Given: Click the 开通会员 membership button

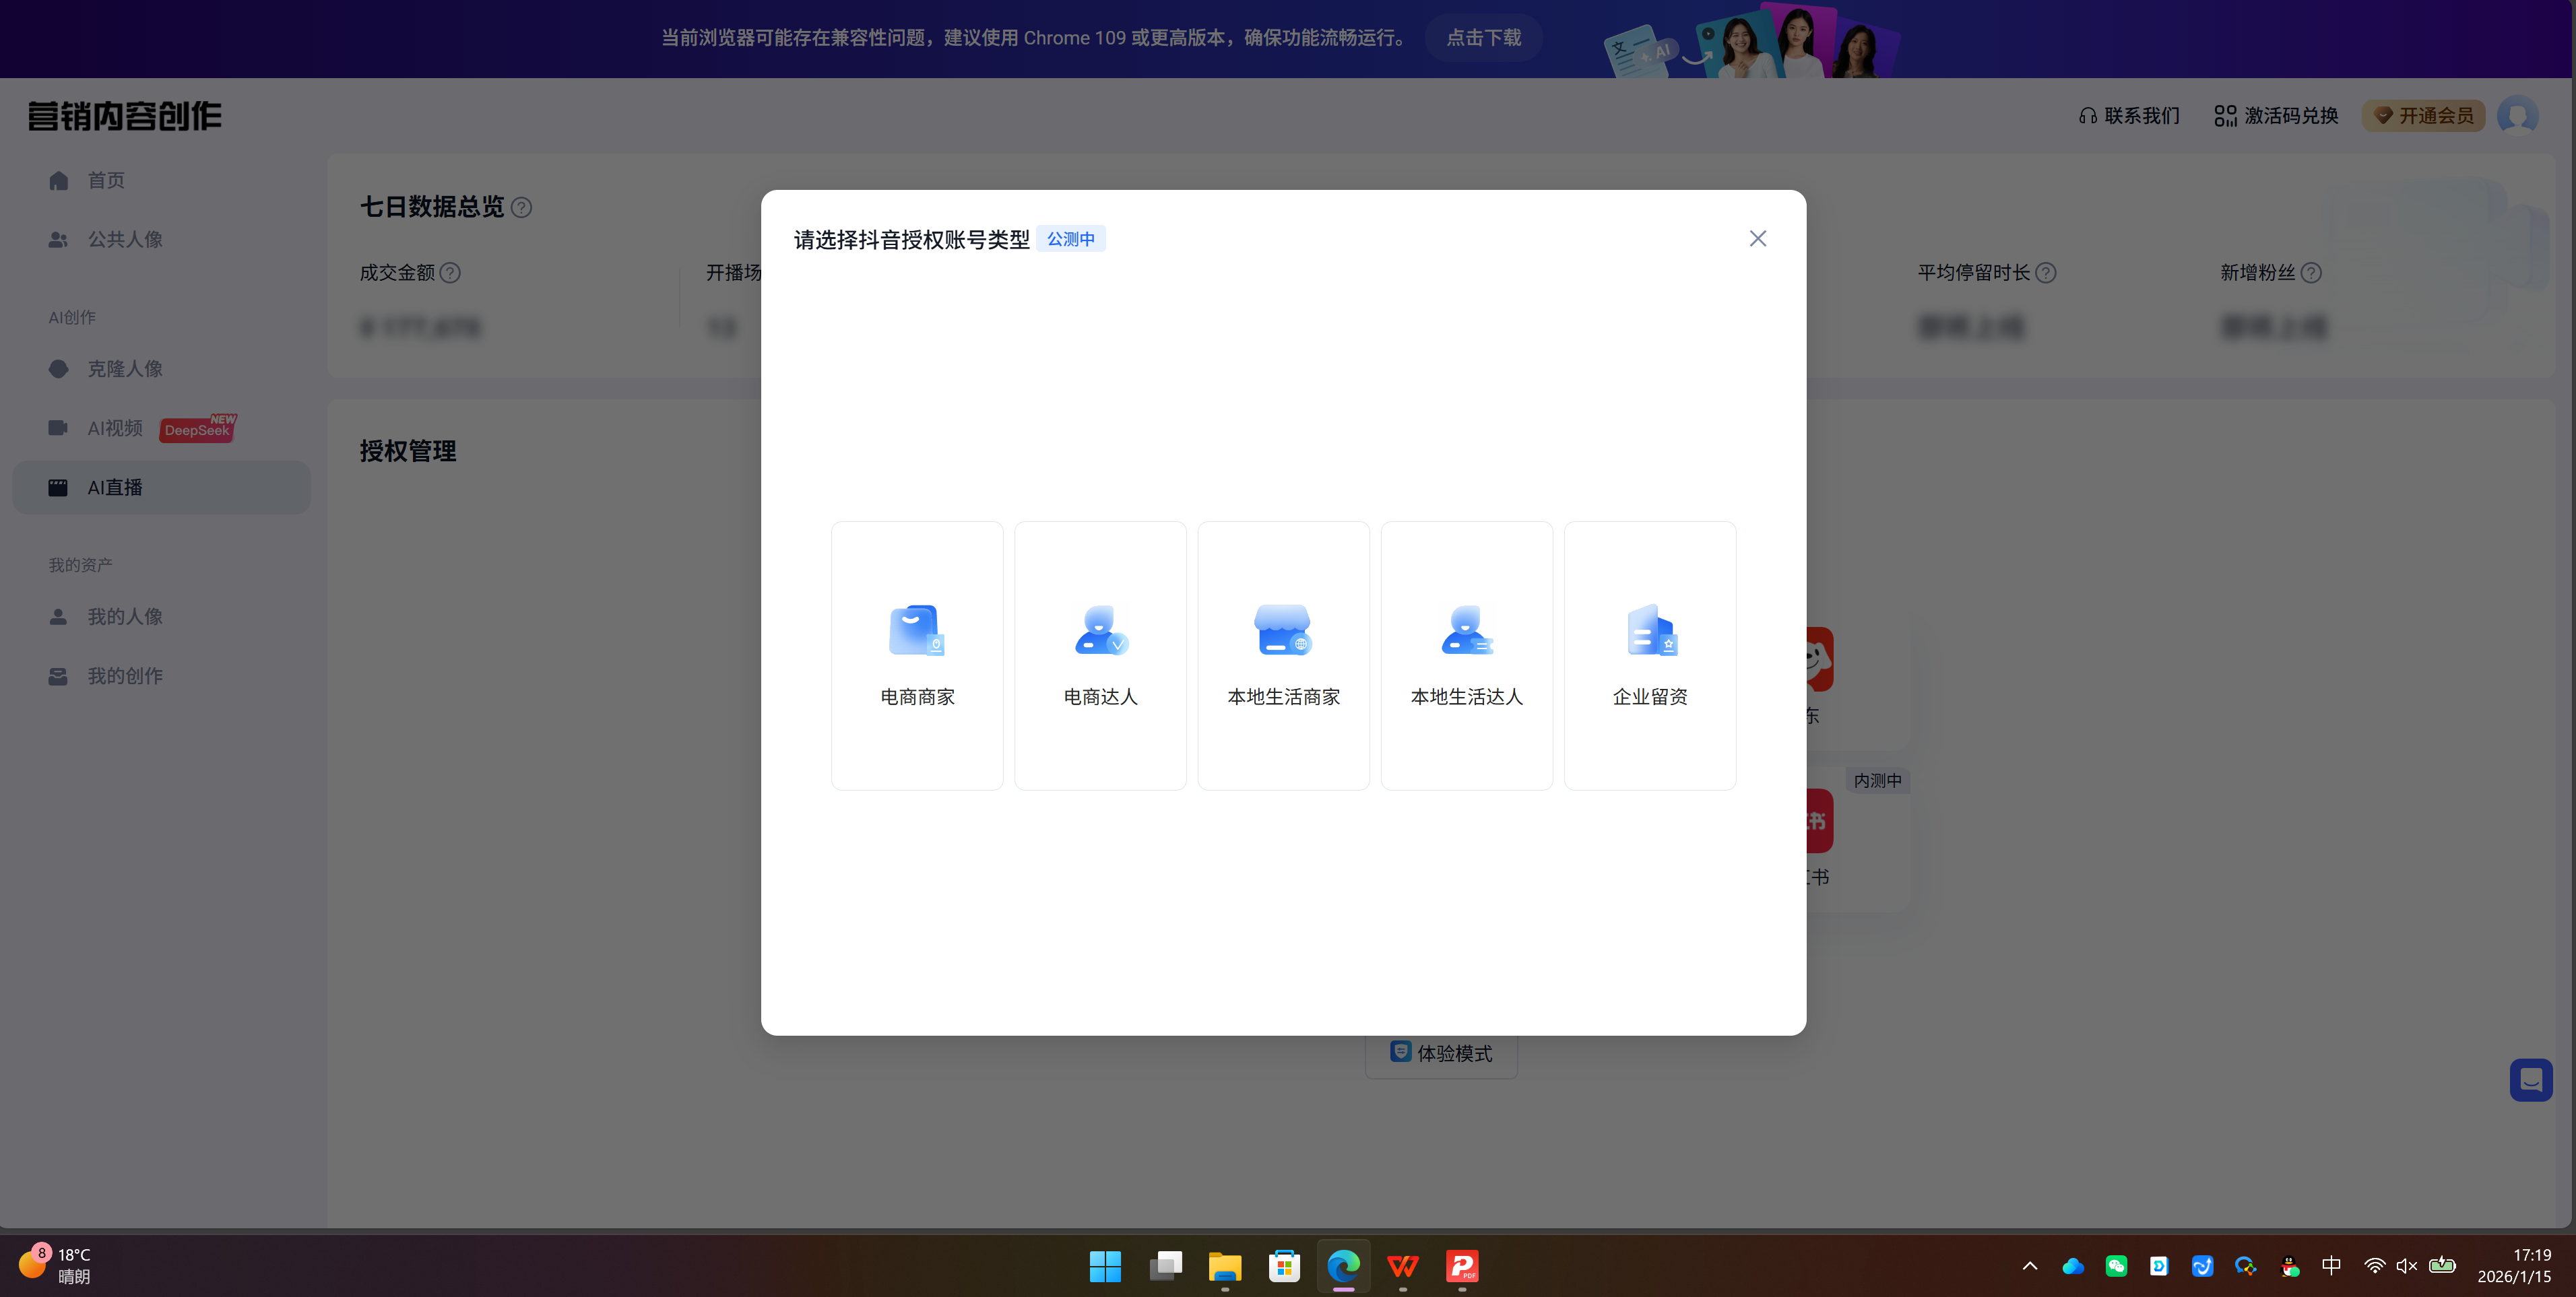Looking at the screenshot, I should [2423, 115].
